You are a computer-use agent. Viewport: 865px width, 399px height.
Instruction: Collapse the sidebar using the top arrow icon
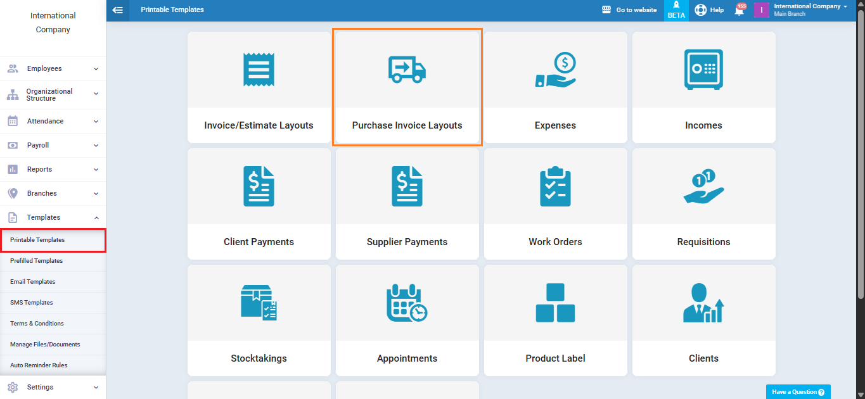117,10
